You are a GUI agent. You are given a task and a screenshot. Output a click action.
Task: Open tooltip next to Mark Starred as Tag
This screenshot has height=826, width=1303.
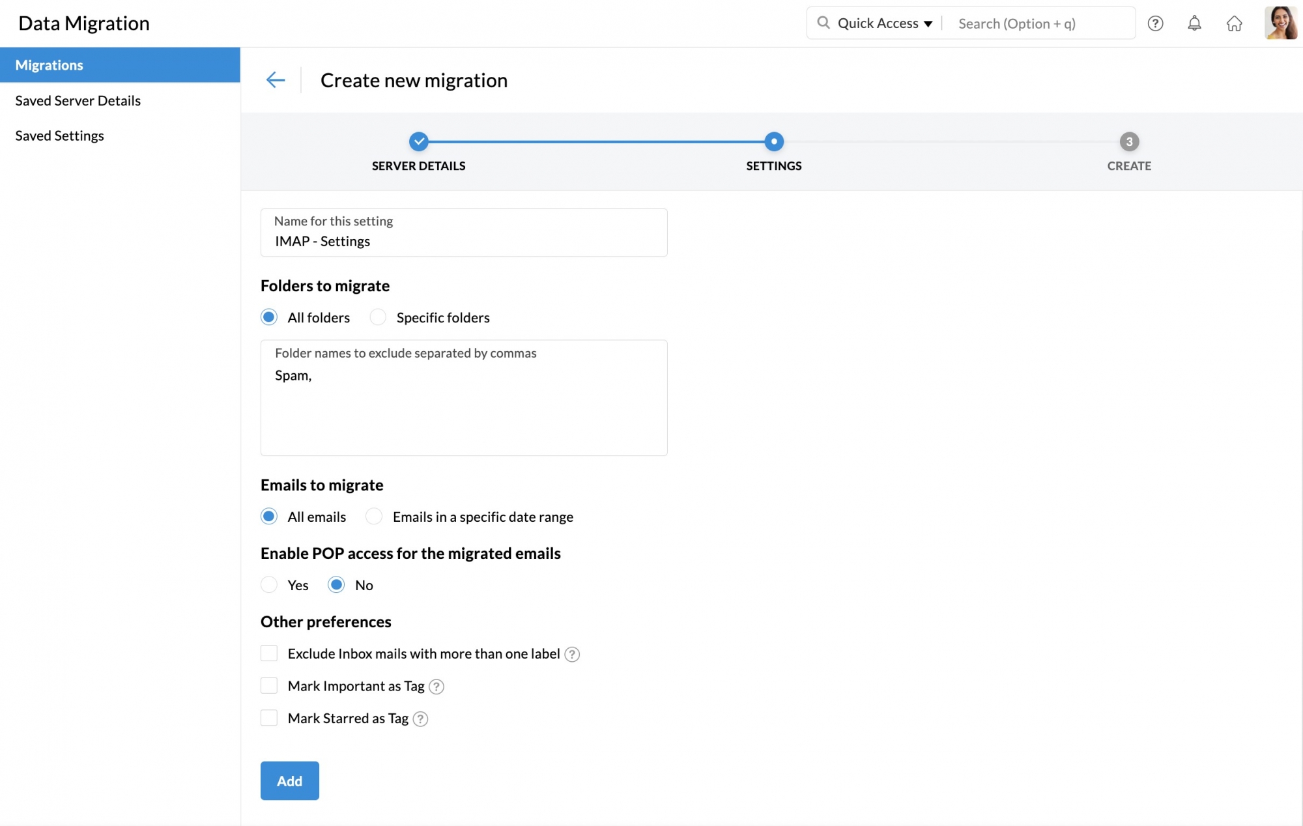coord(420,719)
